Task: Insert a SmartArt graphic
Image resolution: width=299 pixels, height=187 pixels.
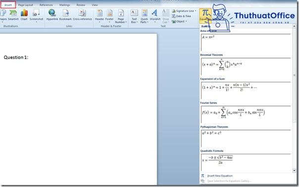Action: coord(13,15)
